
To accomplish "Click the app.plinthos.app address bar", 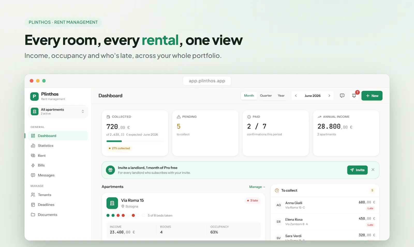I will (207, 81).
